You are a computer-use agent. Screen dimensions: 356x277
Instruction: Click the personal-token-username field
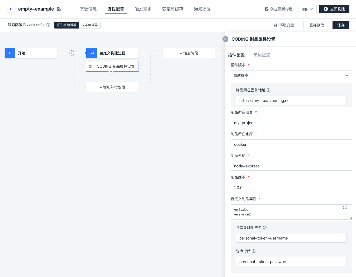tap(291, 238)
